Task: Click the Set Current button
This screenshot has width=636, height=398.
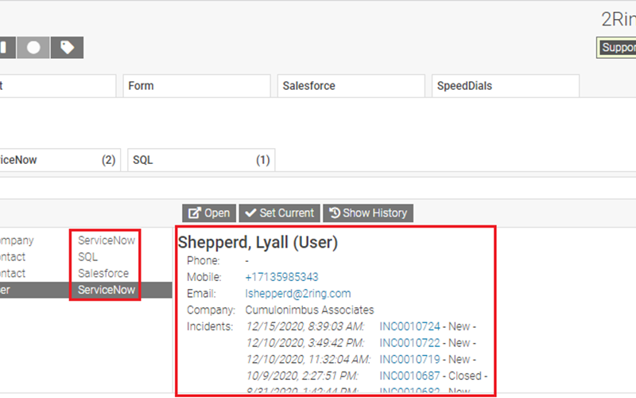Action: click(280, 213)
